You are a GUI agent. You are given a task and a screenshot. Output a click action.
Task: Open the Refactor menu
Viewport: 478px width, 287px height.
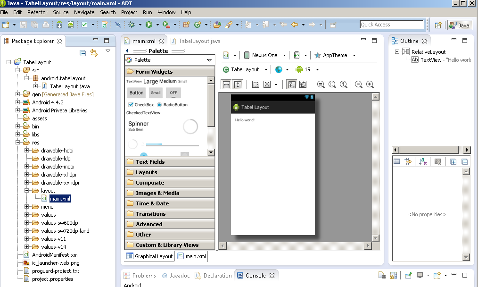click(37, 12)
